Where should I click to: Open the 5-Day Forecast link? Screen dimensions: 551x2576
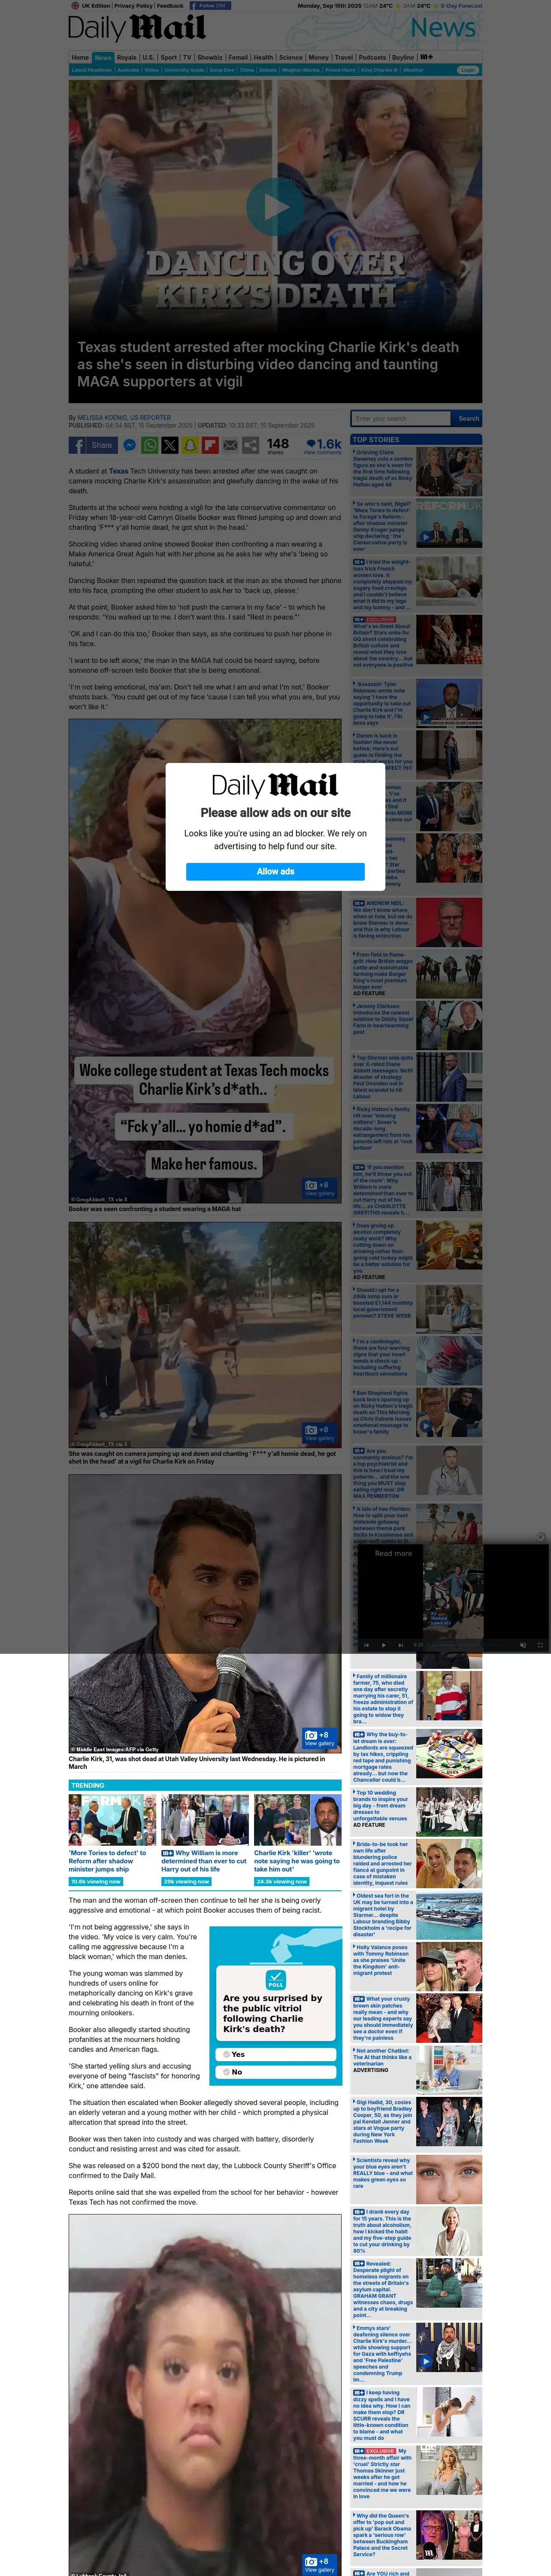pos(462,5)
